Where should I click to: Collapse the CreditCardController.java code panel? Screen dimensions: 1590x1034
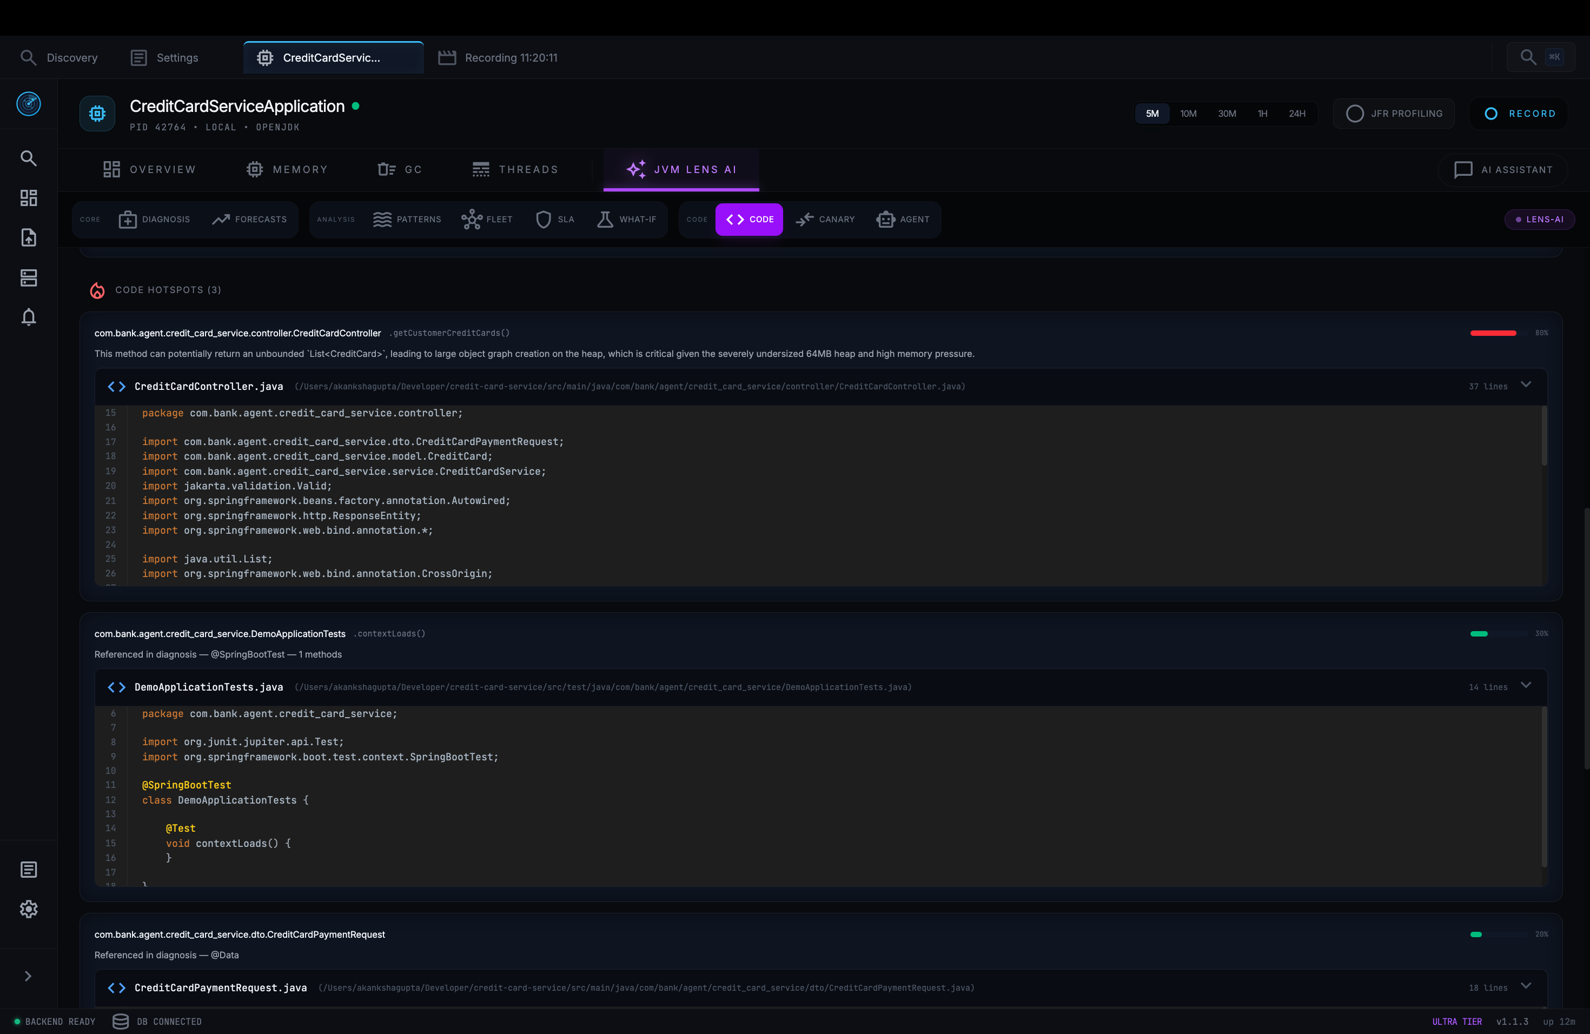1527,386
